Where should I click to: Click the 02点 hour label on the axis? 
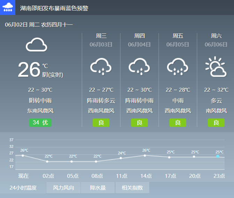pyautogui.click(x=48, y=176)
